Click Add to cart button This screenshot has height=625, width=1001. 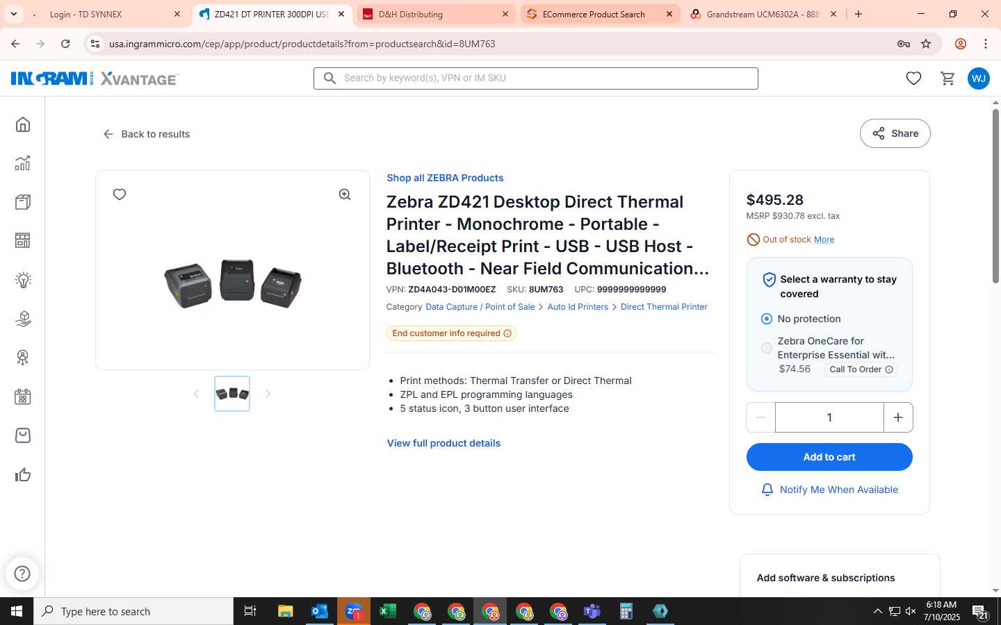point(829,457)
